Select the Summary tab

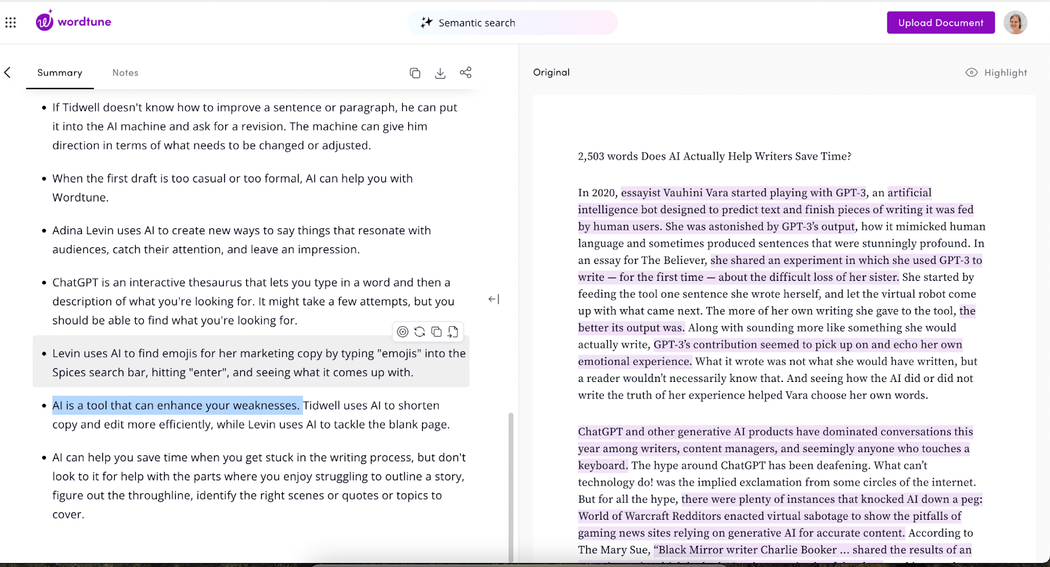(60, 73)
